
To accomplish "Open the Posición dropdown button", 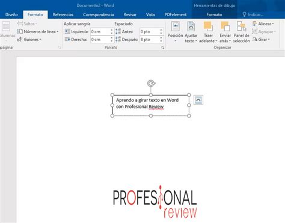I will tap(175, 32).
